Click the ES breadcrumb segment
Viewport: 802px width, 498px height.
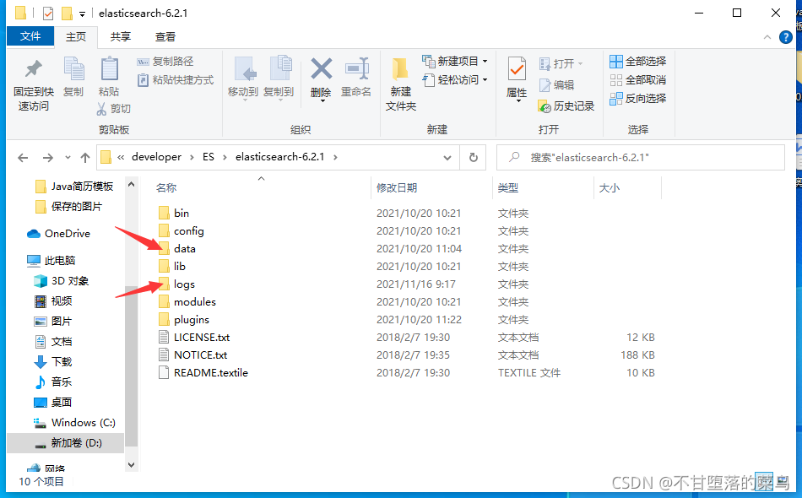point(209,157)
